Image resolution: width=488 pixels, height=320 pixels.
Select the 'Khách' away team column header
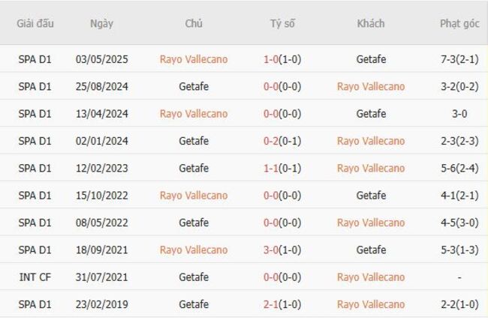pos(371,23)
